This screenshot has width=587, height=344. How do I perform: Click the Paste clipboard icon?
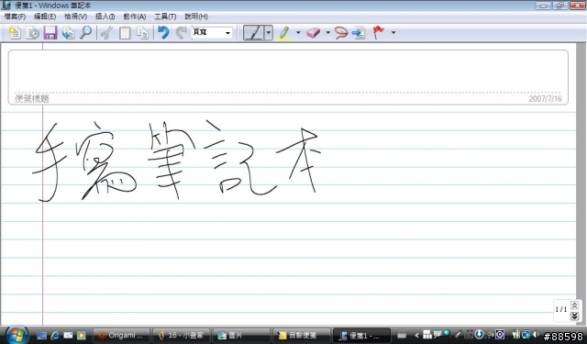click(125, 33)
